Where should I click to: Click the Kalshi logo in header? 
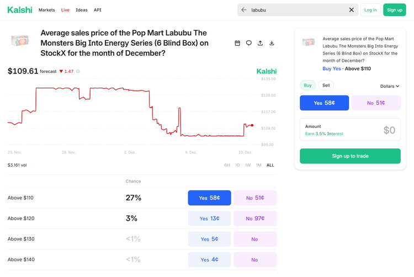(x=20, y=10)
